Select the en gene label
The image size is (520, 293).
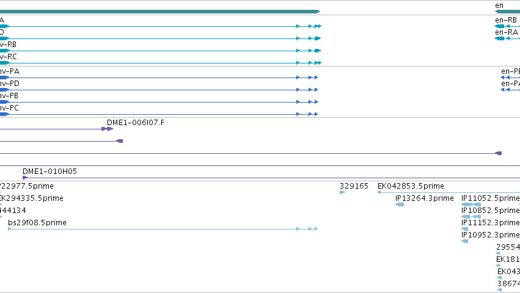[x=499, y=5]
